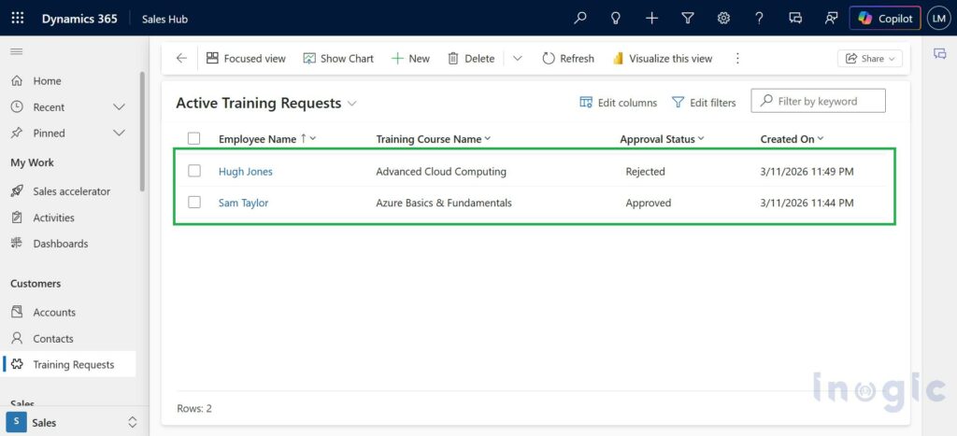Click Show Chart in the command bar

[x=338, y=59]
